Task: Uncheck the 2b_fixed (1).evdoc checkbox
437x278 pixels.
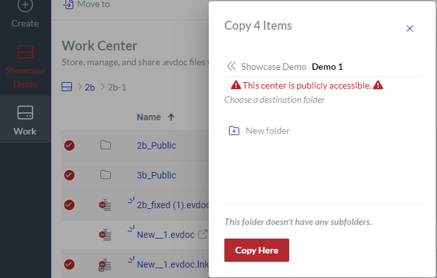Action: 69,204
